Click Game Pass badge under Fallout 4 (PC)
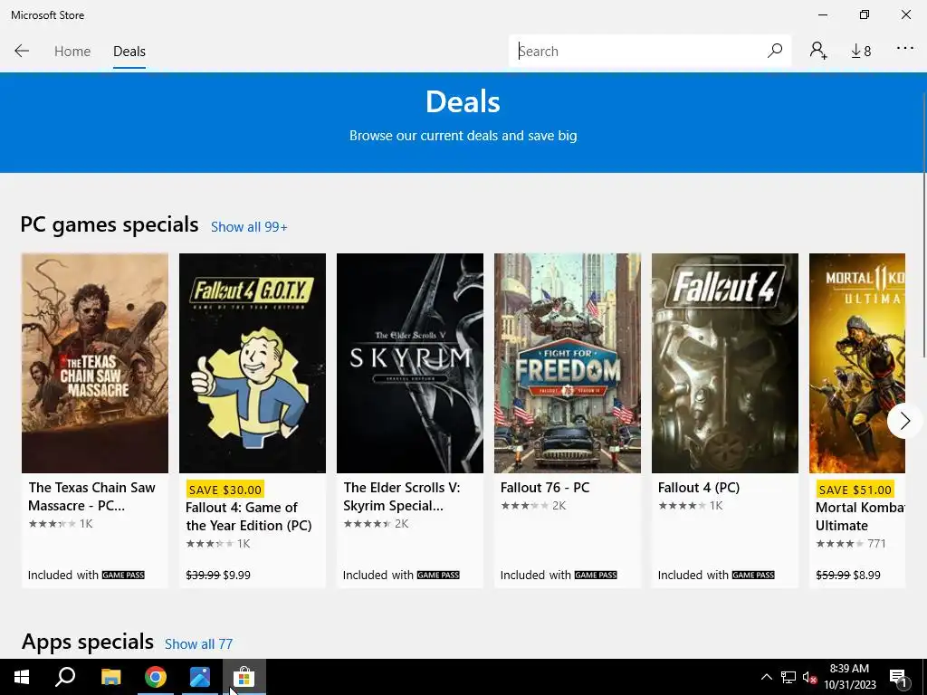 tap(753, 575)
